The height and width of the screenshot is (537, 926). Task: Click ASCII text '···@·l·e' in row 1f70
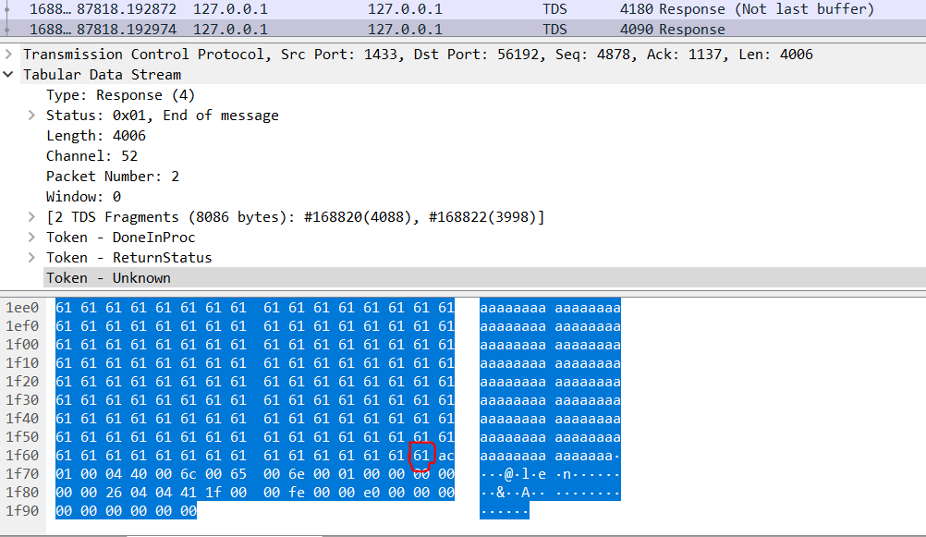click(513, 474)
